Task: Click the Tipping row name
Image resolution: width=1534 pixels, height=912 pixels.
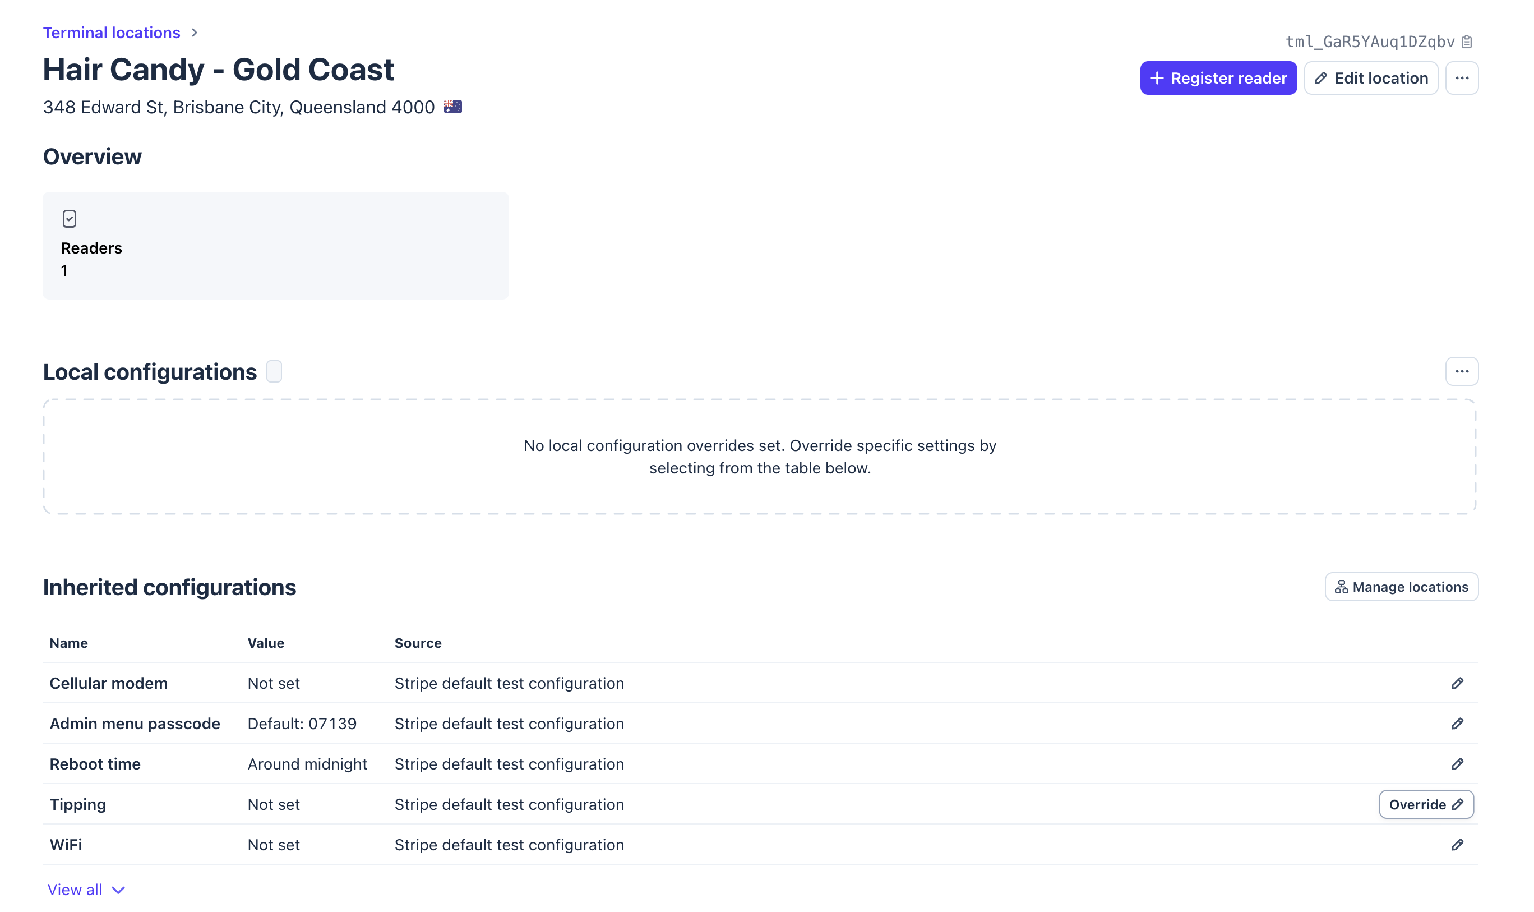Action: pos(78,804)
